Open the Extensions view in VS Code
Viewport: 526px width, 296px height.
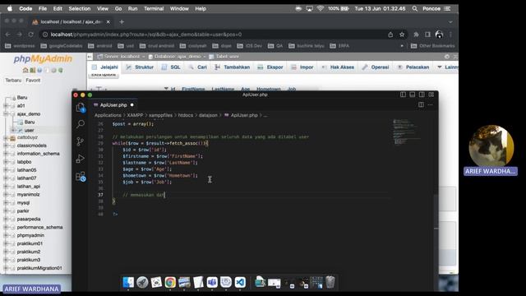tap(81, 176)
